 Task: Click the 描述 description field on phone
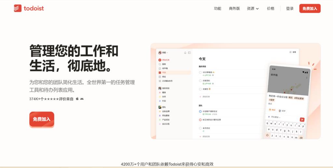pyautogui.click(x=270, y=104)
